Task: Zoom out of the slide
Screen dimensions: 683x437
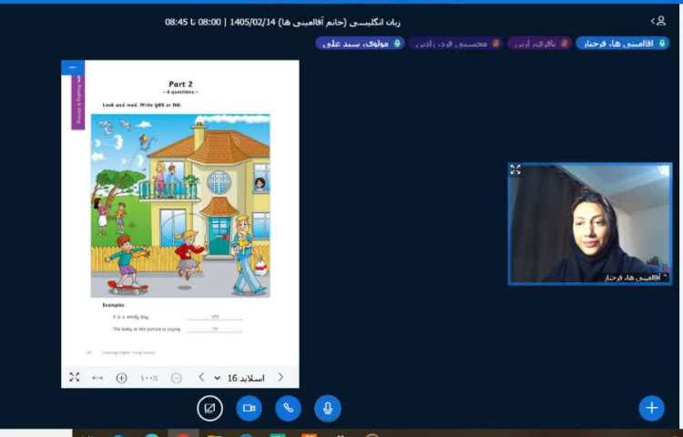Action: click(x=176, y=378)
